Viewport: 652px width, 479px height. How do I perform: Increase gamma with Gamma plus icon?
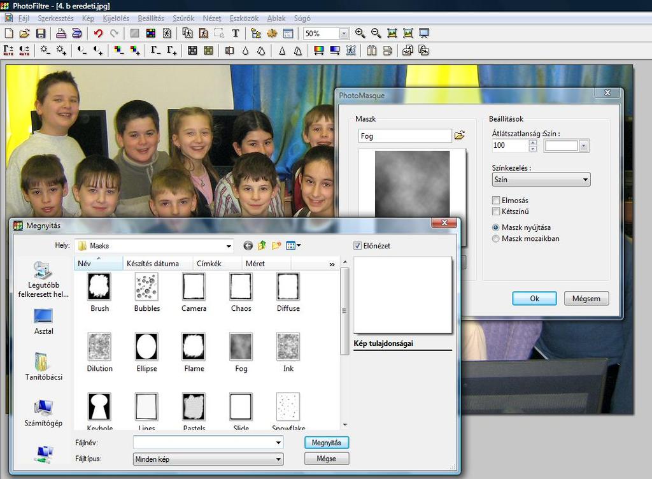(172, 51)
